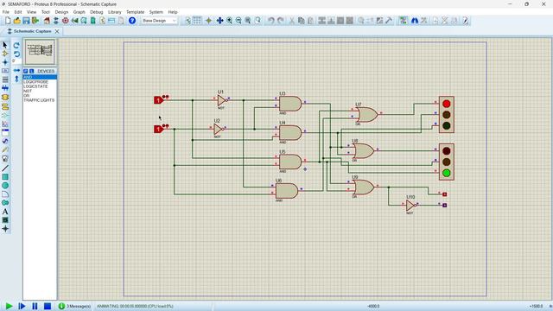Click the green lamp of lower traffic light
The width and height of the screenshot is (553, 311).
tap(447, 173)
